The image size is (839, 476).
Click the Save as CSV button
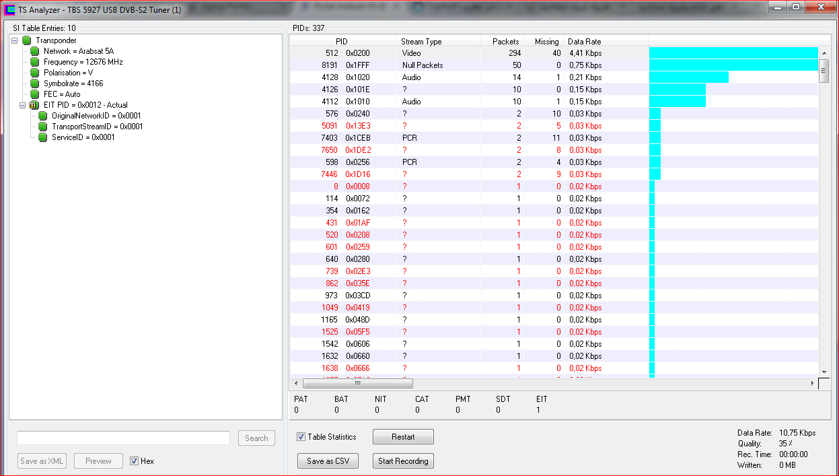(328, 461)
